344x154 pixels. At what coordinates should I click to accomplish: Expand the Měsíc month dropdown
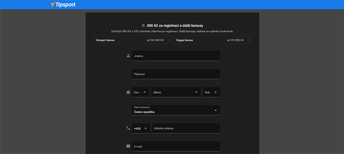click(x=176, y=92)
